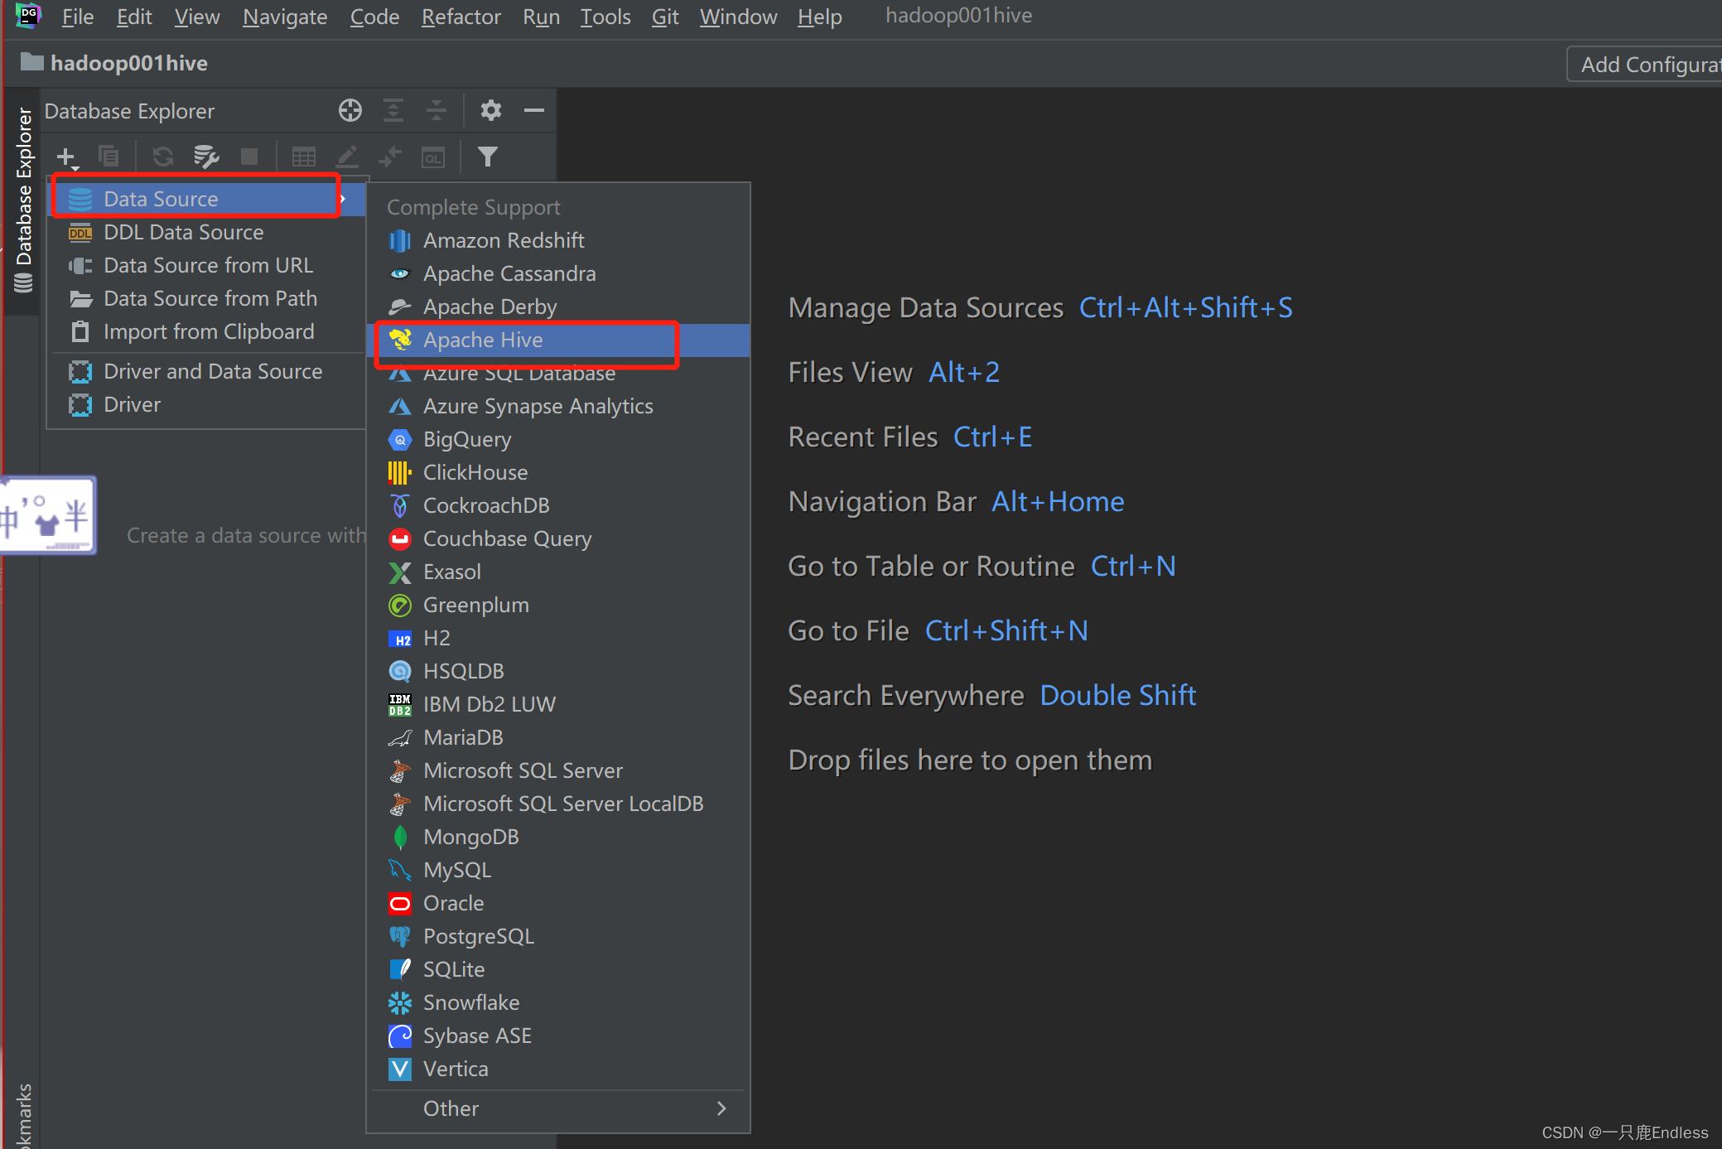Click the locate target crosshair icon
Image resolution: width=1722 pixels, height=1149 pixels.
[x=350, y=110]
